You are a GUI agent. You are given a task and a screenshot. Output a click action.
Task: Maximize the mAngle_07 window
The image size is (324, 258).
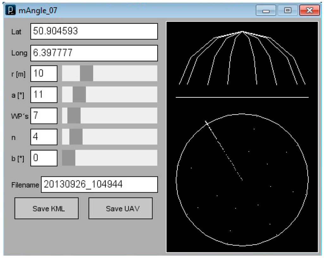[287, 11]
